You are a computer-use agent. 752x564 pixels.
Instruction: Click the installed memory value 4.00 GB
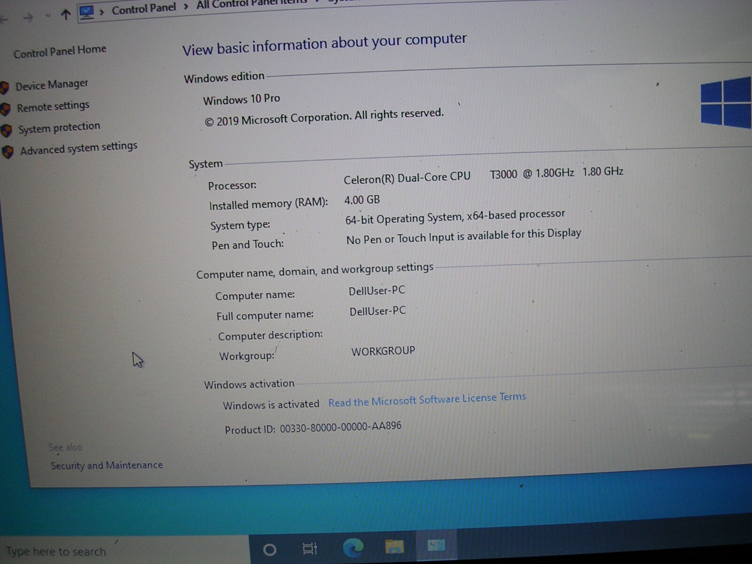pos(362,200)
